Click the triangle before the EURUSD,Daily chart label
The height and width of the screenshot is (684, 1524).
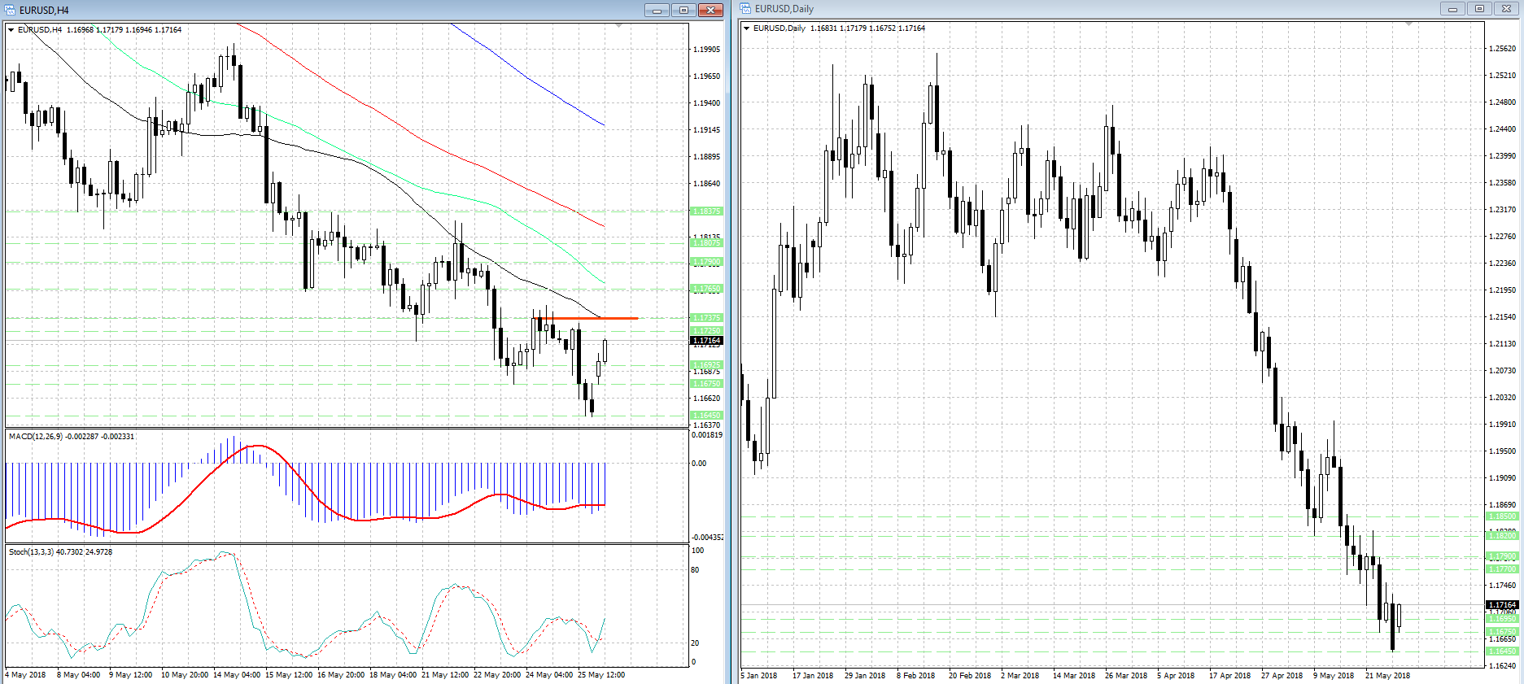pyautogui.click(x=747, y=28)
